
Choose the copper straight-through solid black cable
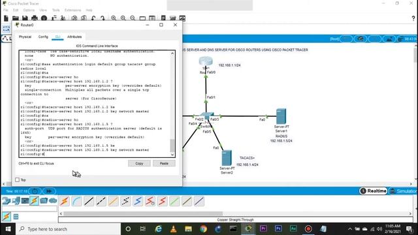[x=89, y=201]
